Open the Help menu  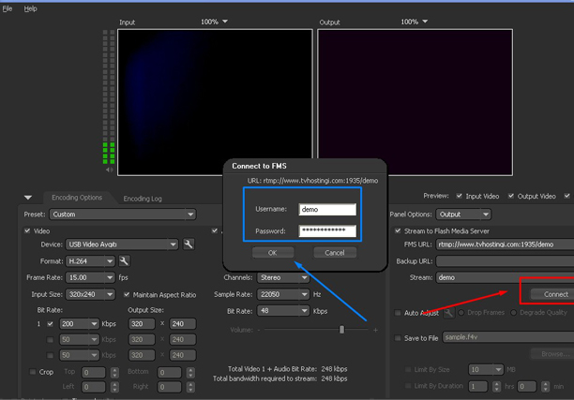(x=30, y=8)
